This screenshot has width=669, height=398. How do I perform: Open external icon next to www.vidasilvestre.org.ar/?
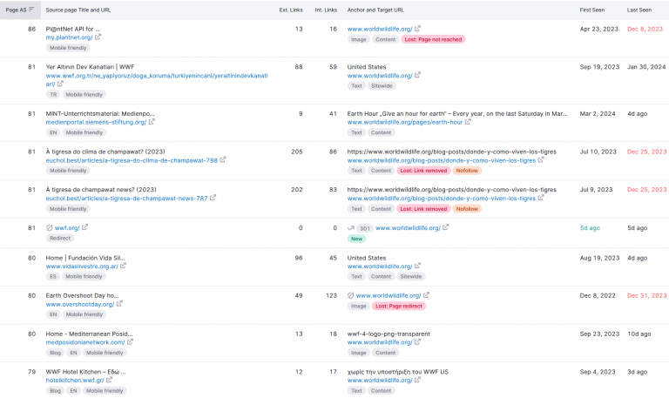(123, 266)
